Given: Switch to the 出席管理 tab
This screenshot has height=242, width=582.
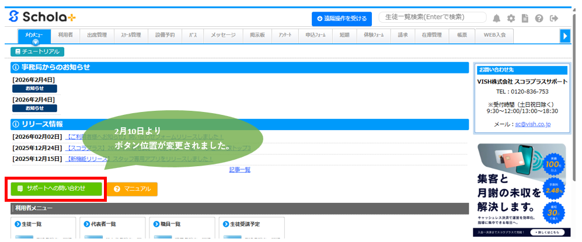Looking at the screenshot, I should [x=97, y=35].
